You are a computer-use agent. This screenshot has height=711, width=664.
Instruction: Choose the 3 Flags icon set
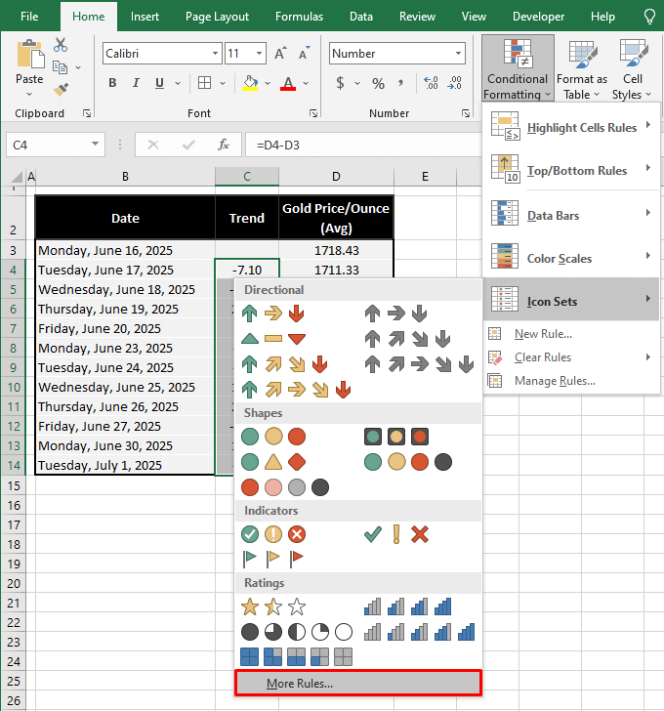pyautogui.click(x=272, y=559)
